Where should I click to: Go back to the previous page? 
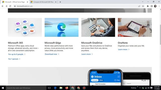(3, 6)
